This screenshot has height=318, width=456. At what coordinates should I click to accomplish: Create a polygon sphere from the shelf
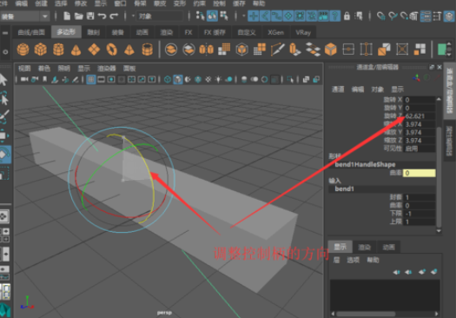[x=23, y=50]
